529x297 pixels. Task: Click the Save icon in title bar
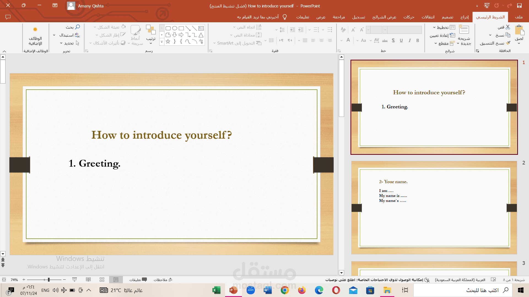(519, 6)
